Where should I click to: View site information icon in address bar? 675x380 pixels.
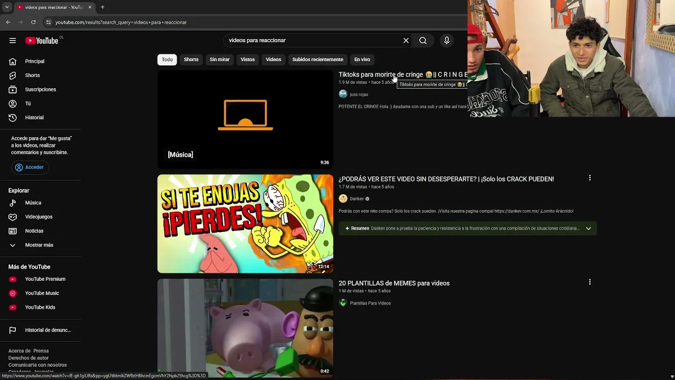49,22
